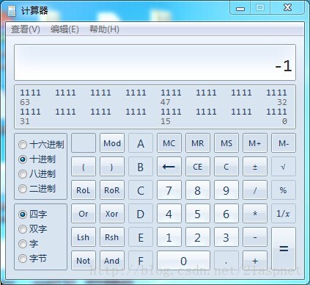Click the M+ memory add button

point(255,143)
